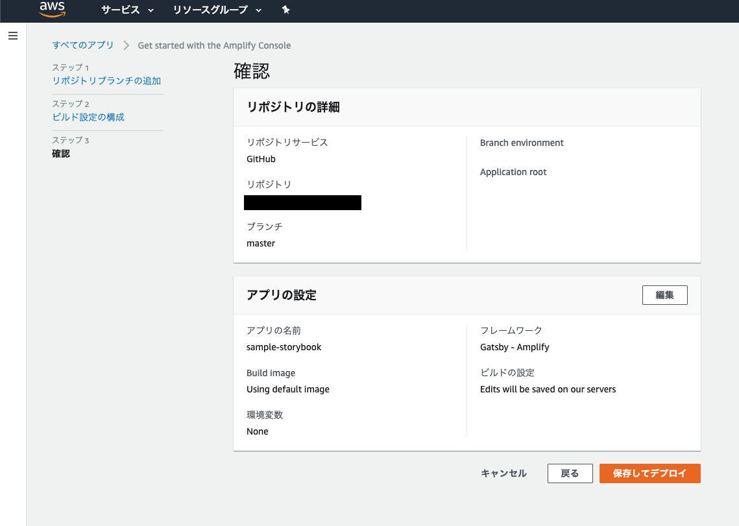Select the Gatsby - Amplify framework value

pyautogui.click(x=515, y=347)
